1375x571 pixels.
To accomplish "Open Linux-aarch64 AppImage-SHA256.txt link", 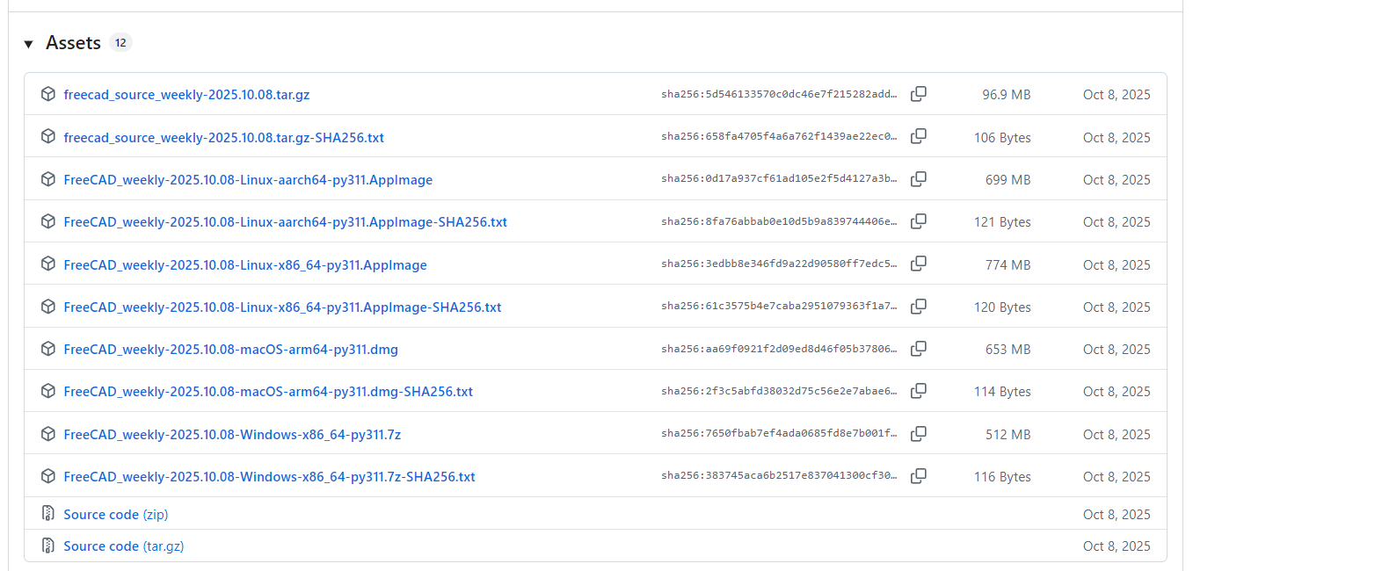I will pos(286,222).
